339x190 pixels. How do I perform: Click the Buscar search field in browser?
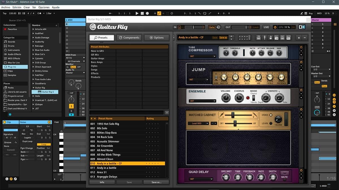click(x=18, y=20)
